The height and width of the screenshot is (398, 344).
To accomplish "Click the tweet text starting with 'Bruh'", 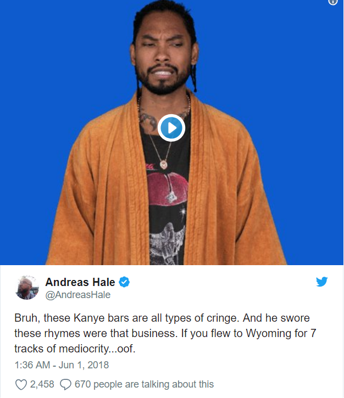I will click(x=165, y=333).
